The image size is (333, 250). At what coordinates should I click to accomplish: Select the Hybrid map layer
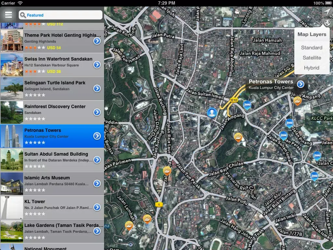point(312,68)
